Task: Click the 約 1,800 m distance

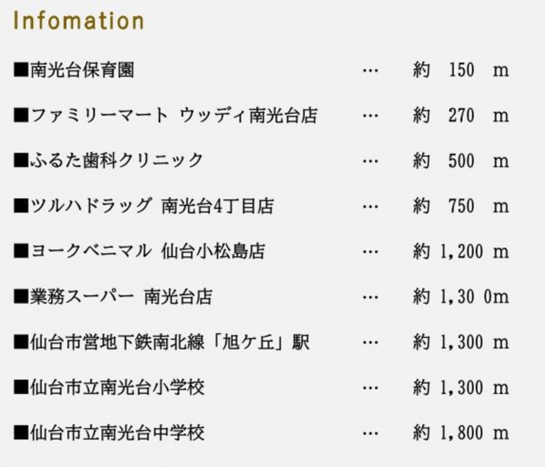Action: [460, 432]
